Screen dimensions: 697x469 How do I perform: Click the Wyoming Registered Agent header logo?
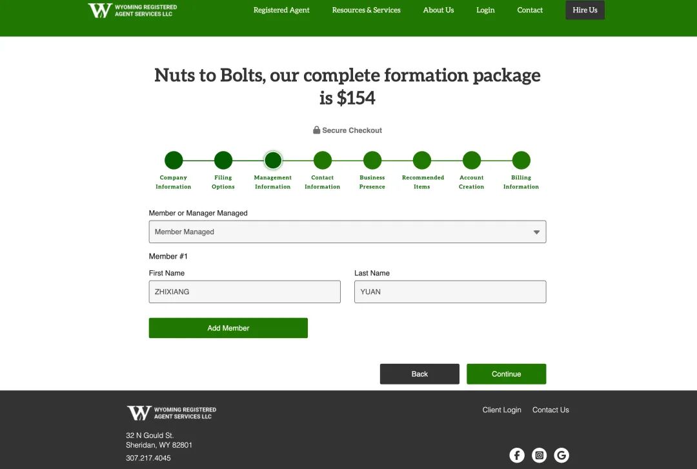click(x=132, y=10)
